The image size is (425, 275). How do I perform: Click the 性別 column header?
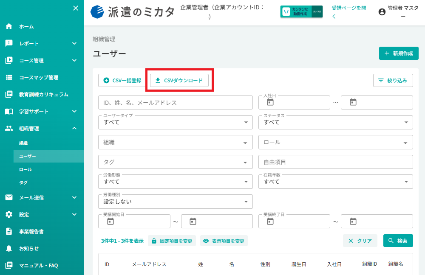point(265,264)
